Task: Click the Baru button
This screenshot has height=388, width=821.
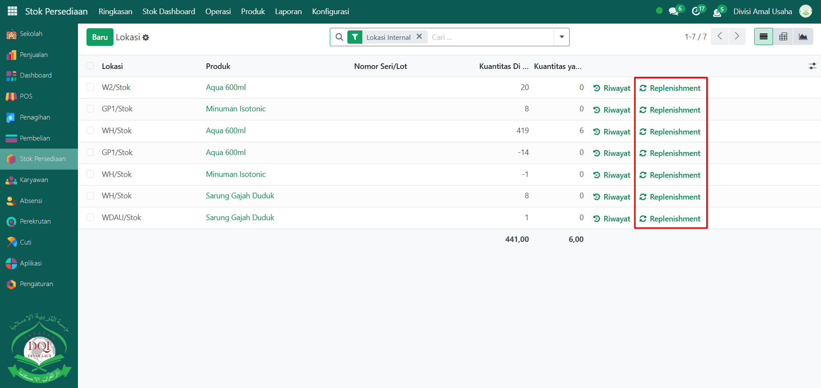Action: click(x=100, y=37)
